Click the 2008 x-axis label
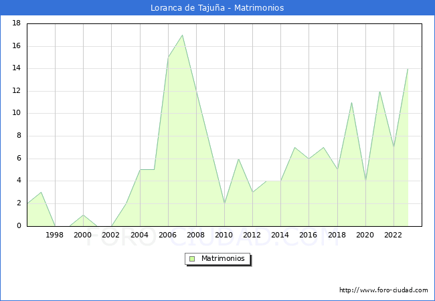 click(x=196, y=235)
